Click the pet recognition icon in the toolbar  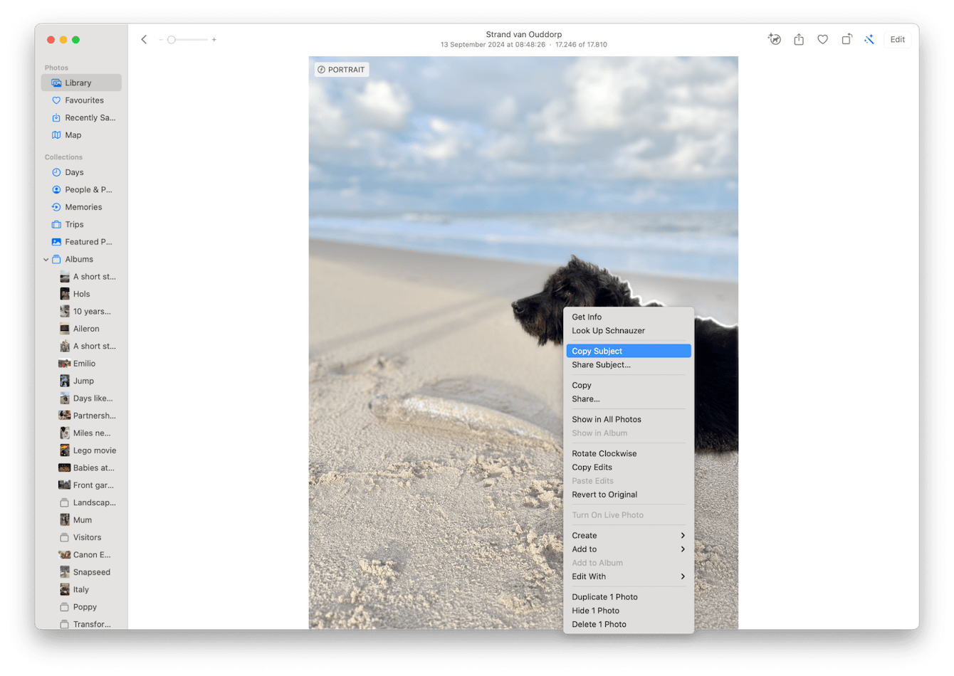(x=774, y=39)
